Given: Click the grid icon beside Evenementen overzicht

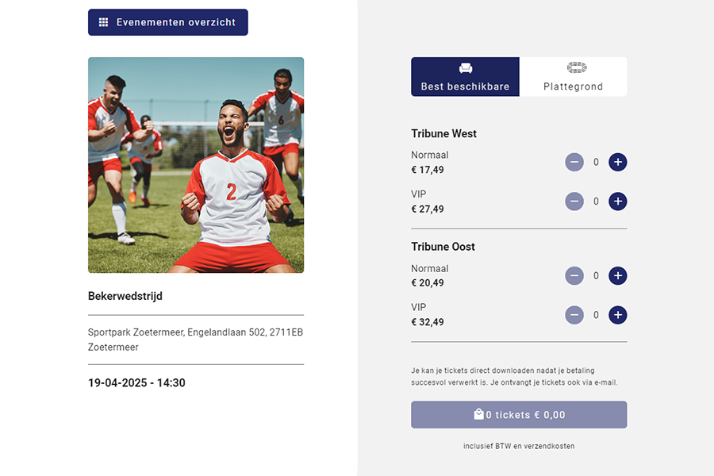Looking at the screenshot, I should [x=103, y=22].
